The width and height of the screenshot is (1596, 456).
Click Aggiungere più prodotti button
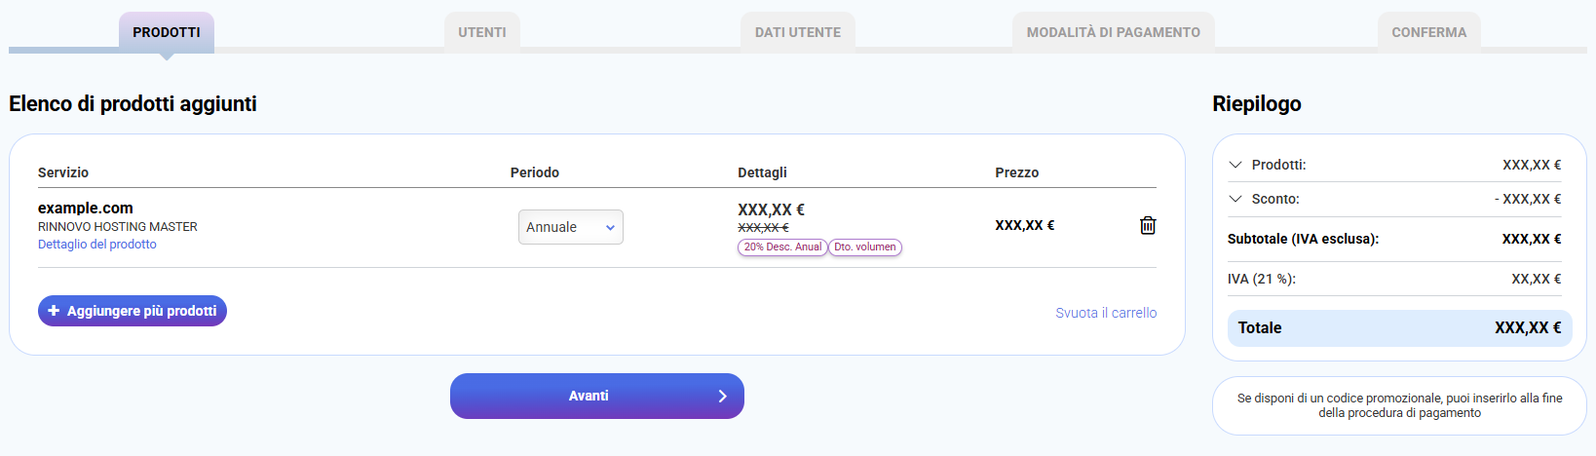point(133,311)
